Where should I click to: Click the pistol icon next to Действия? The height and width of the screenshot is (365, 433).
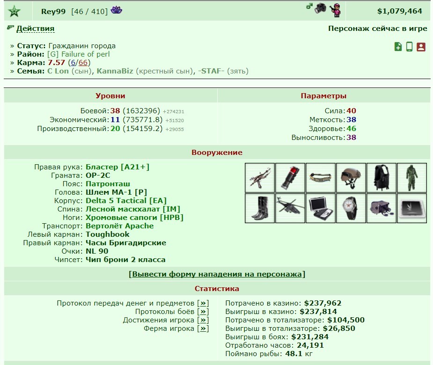10,28
